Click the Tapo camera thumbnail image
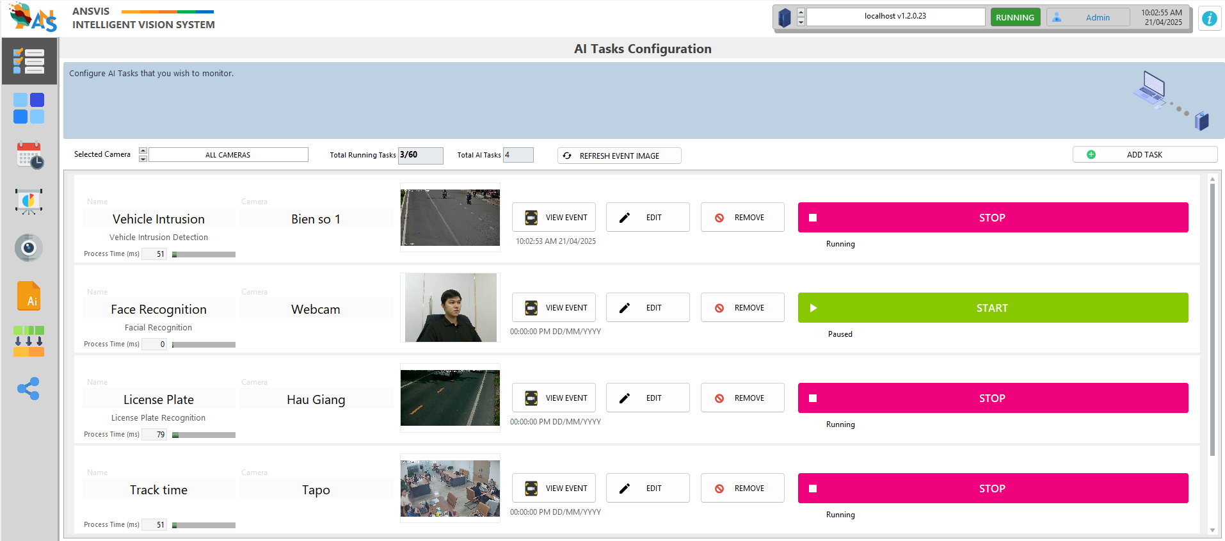 click(450, 489)
